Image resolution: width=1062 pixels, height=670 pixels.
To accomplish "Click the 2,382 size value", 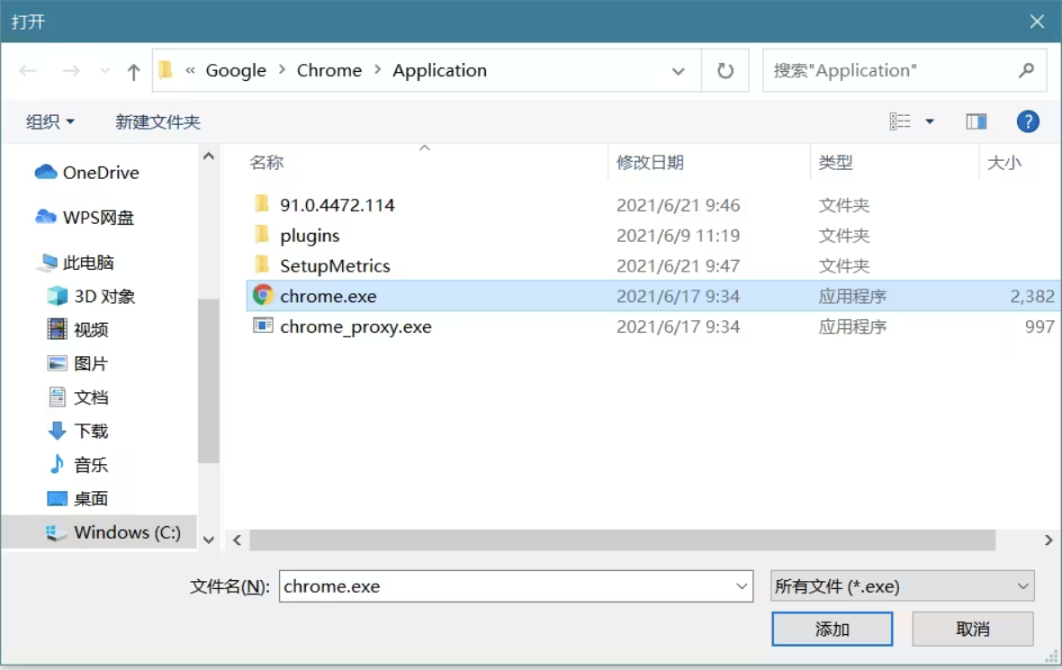I will pyautogui.click(x=1031, y=297).
